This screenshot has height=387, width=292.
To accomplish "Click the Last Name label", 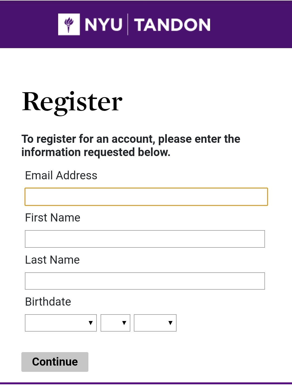I will 52,260.
